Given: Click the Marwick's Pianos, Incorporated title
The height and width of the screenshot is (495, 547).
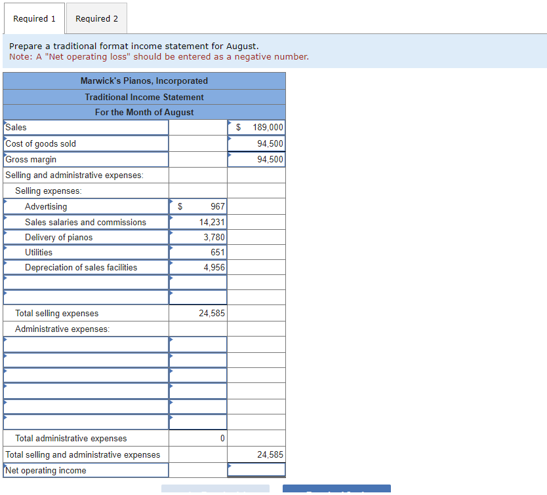Looking at the screenshot, I should pos(144,81).
